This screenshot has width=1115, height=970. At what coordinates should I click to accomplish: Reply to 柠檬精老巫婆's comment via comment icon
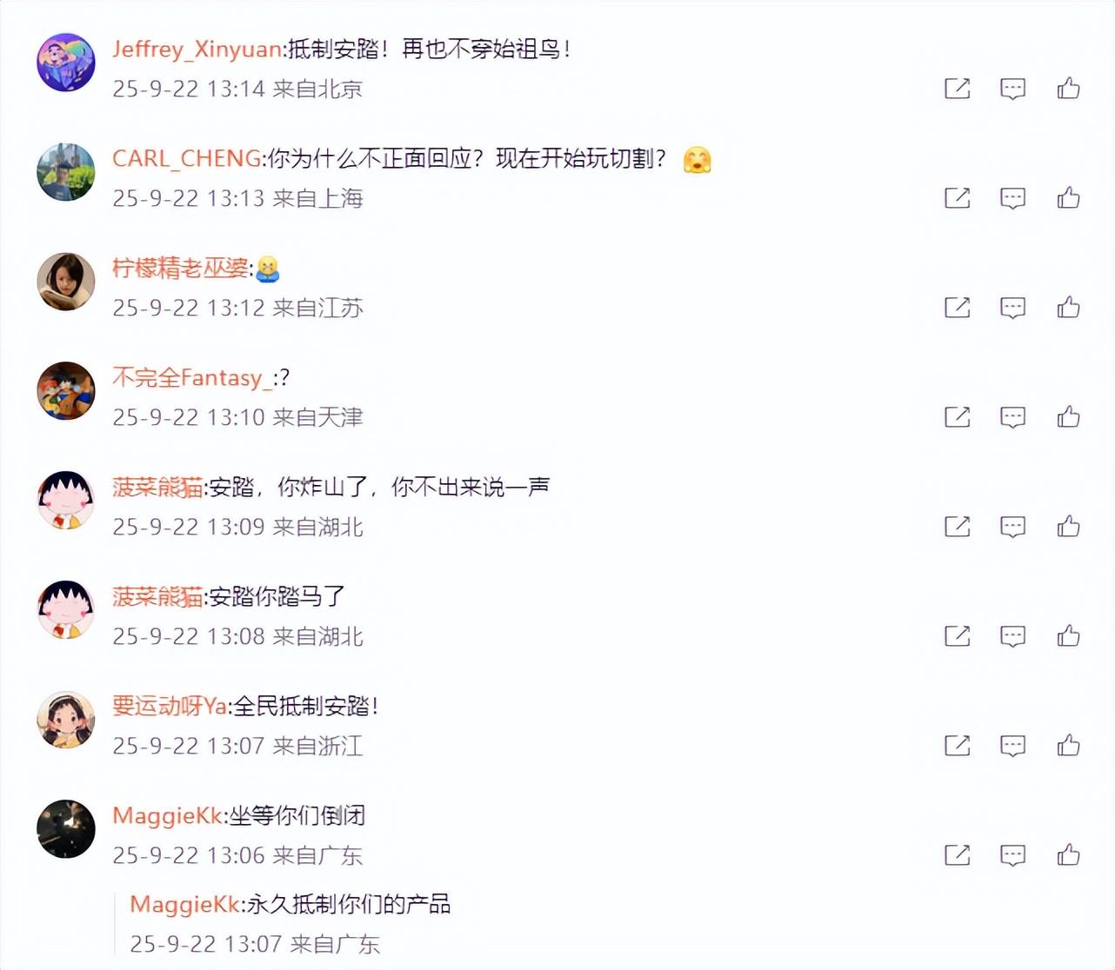pyautogui.click(x=1012, y=308)
